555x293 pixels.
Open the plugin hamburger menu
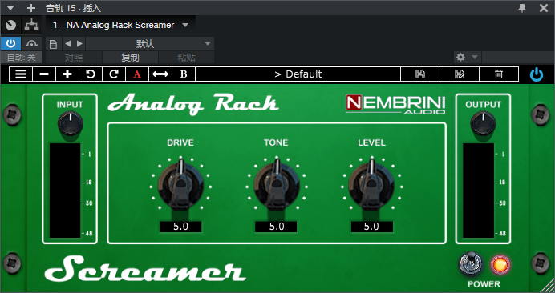tap(21, 74)
